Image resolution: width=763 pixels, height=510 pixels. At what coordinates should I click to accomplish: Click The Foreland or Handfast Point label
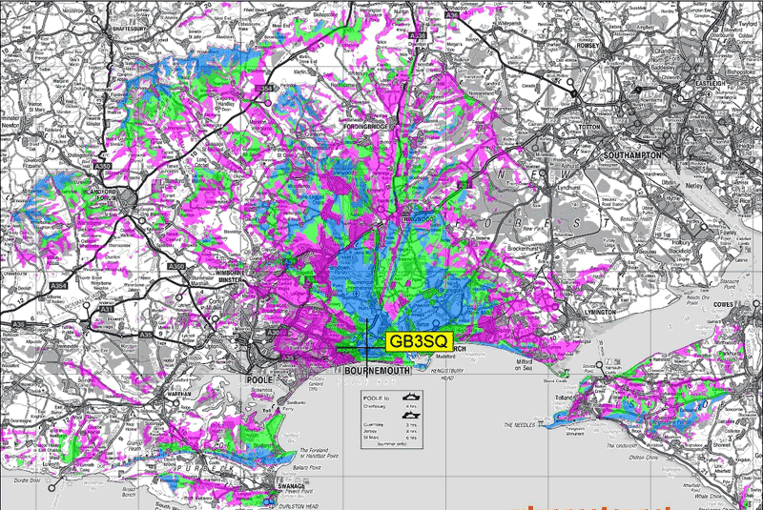pyautogui.click(x=319, y=453)
